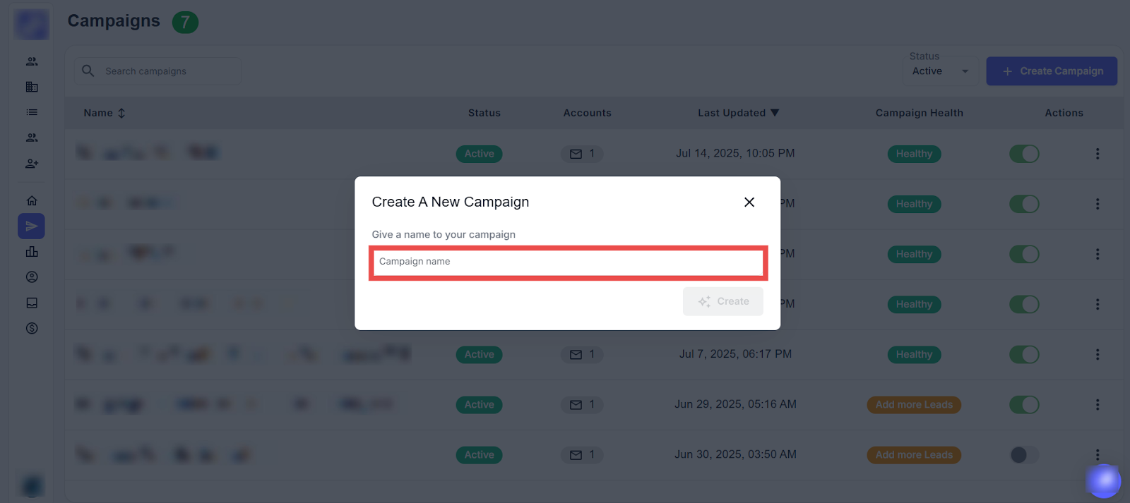Toggle off the first campaign's switch

(x=1024, y=154)
